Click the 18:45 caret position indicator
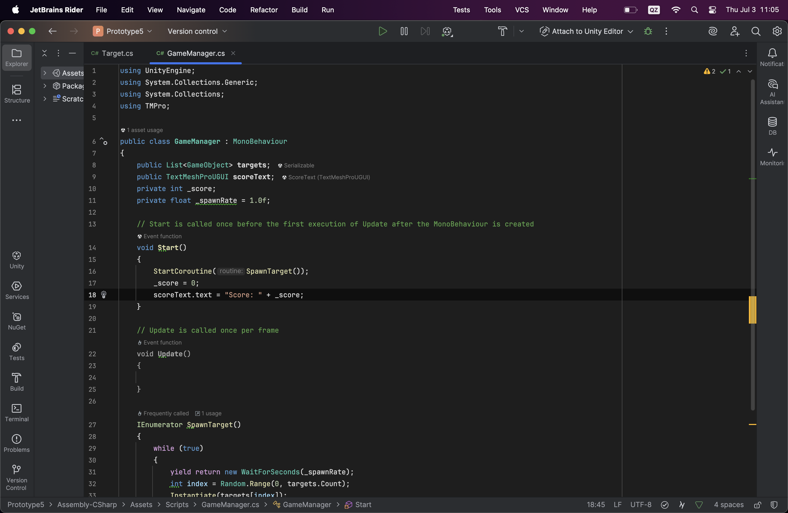Image resolution: width=788 pixels, height=513 pixels. pyautogui.click(x=596, y=504)
